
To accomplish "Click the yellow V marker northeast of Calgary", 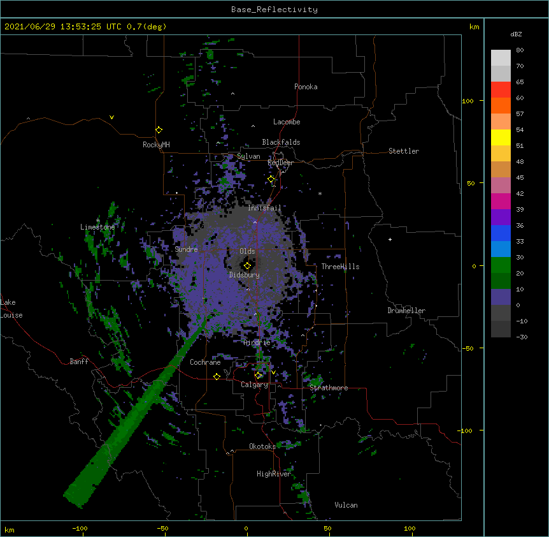I will (273, 372).
